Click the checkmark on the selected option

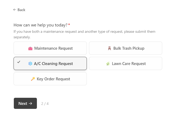[19, 62]
